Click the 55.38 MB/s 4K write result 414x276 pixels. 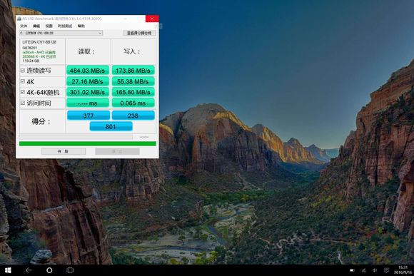[x=133, y=81]
